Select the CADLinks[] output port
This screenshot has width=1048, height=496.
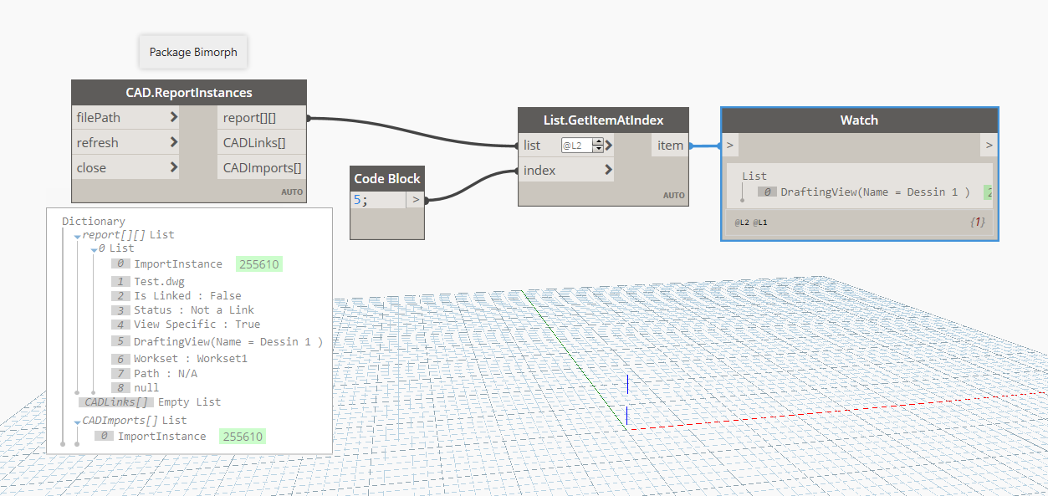pyautogui.click(x=261, y=143)
